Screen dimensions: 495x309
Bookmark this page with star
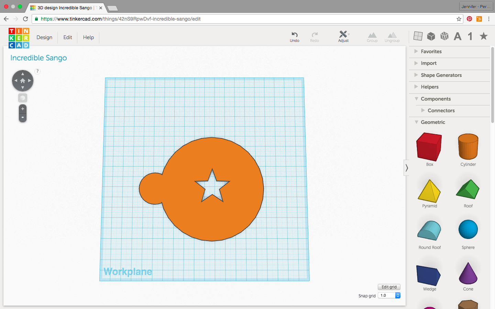[459, 19]
